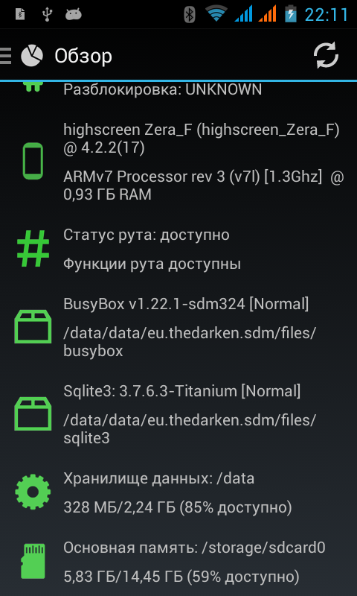Tap the USB connection notification icon
Image resolution: width=357 pixels, height=596 pixels.
[x=47, y=14]
